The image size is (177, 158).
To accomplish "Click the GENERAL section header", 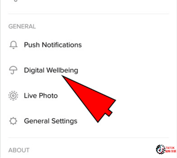I will (x=22, y=27).
